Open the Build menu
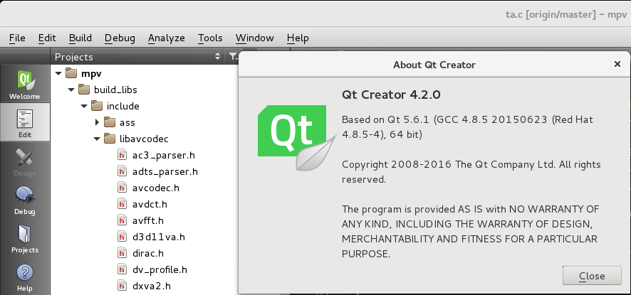The width and height of the screenshot is (631, 295). [x=80, y=38]
